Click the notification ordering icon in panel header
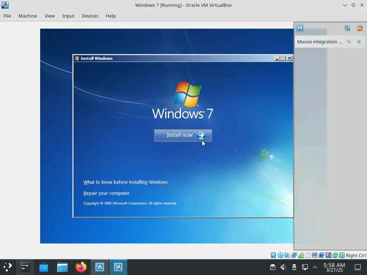 click(x=347, y=28)
